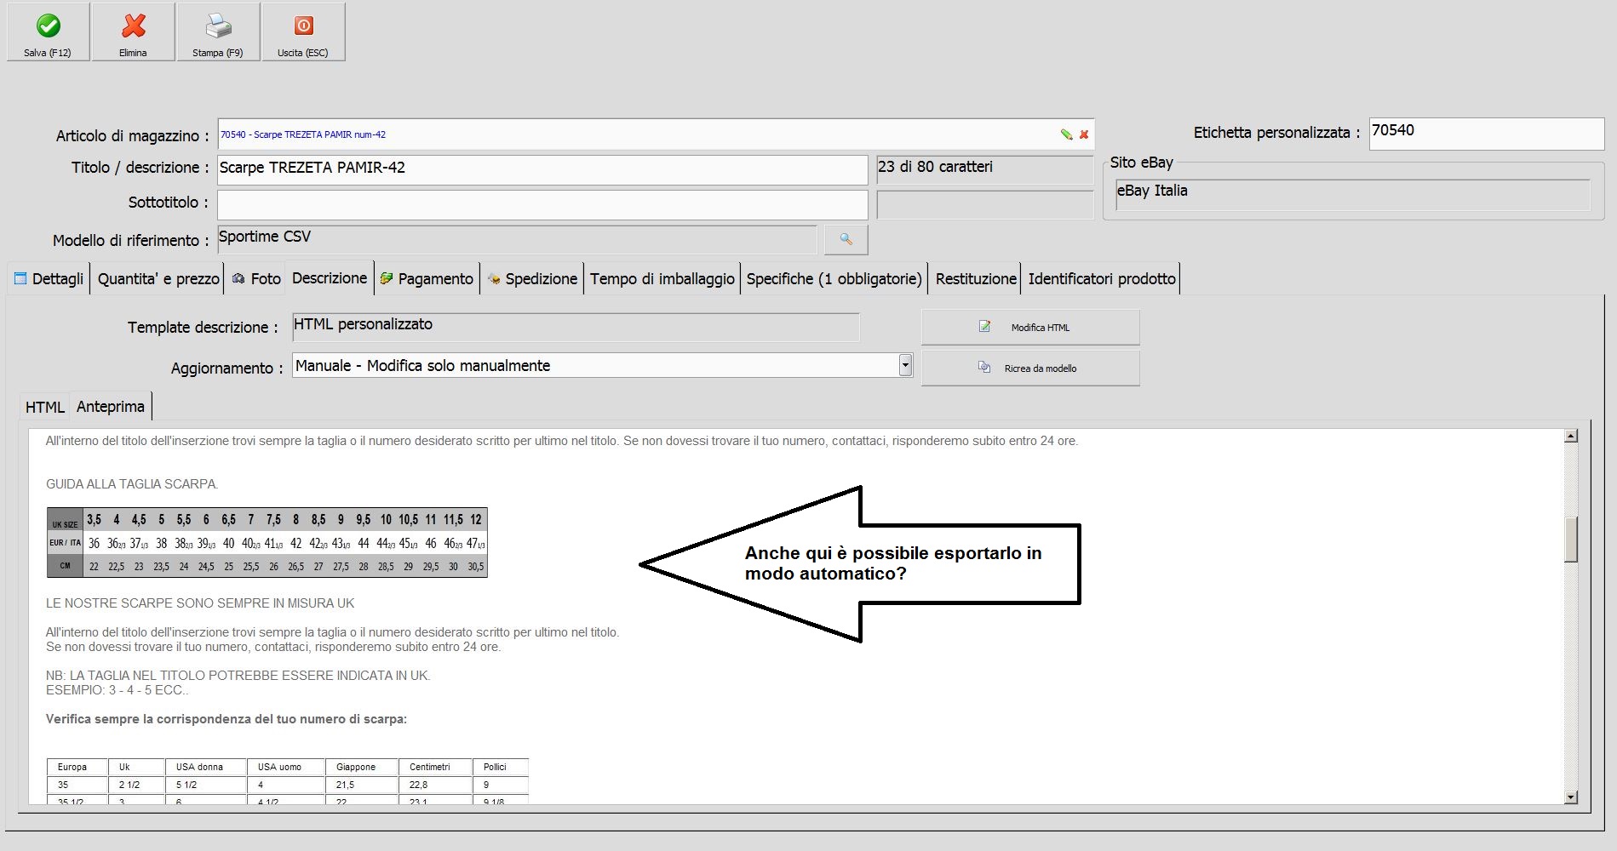Image resolution: width=1617 pixels, height=851 pixels.
Task: Click the Ricrea da modello button
Action: tap(1030, 368)
